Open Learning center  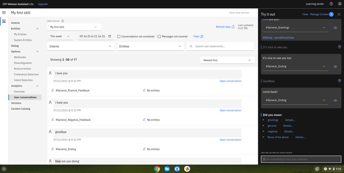coord(315,4)
